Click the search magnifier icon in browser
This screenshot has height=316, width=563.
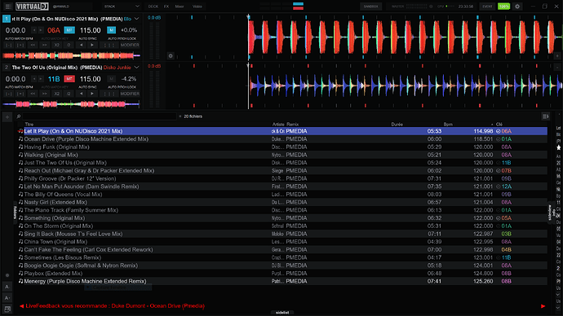pyautogui.click(x=19, y=116)
